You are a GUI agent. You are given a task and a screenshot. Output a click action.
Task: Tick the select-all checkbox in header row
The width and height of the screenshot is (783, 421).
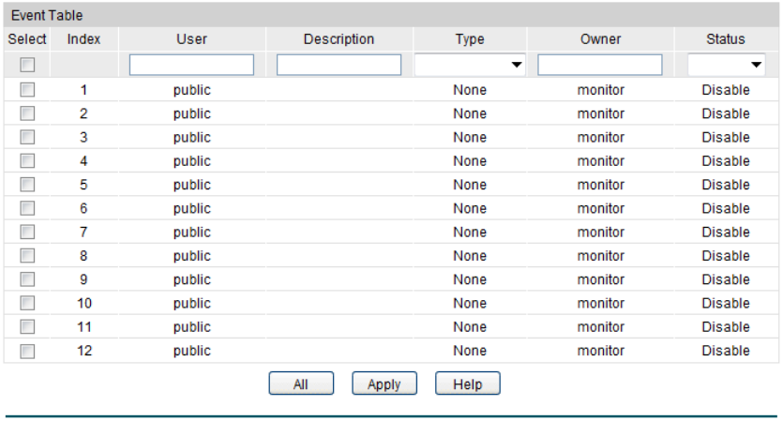coord(27,65)
